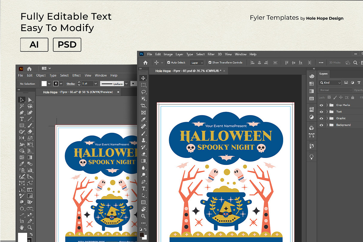This screenshot has height=242, width=363.
Task: Open the Paths panel icon in Photoshop dock
Action: point(312,135)
